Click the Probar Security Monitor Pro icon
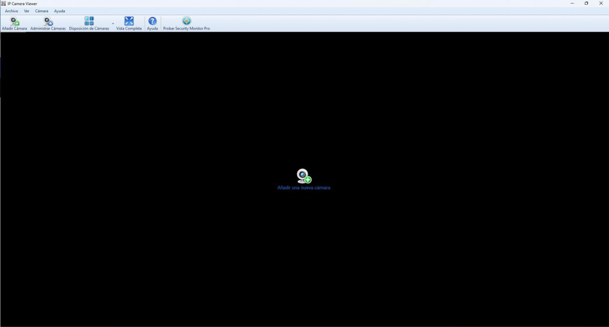The image size is (609, 327). [x=187, y=21]
